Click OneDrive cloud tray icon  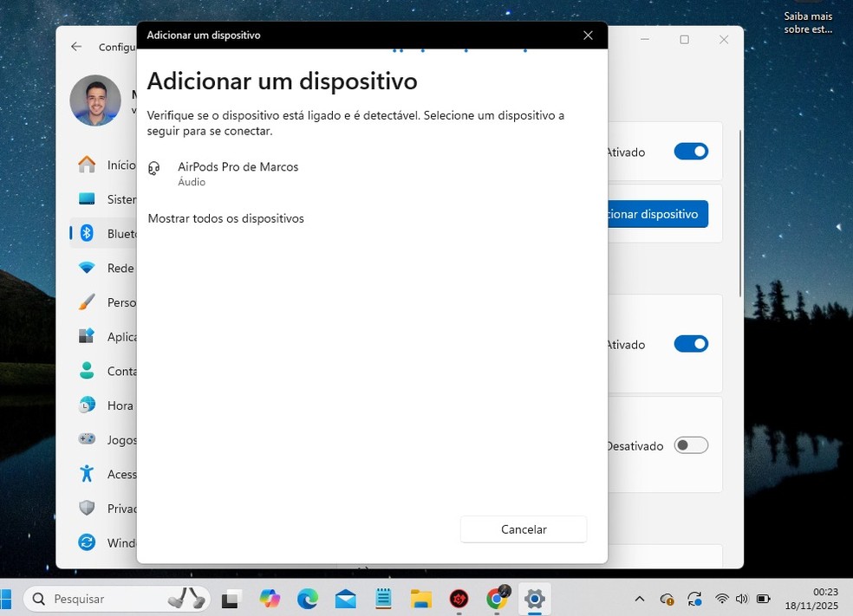[667, 599]
